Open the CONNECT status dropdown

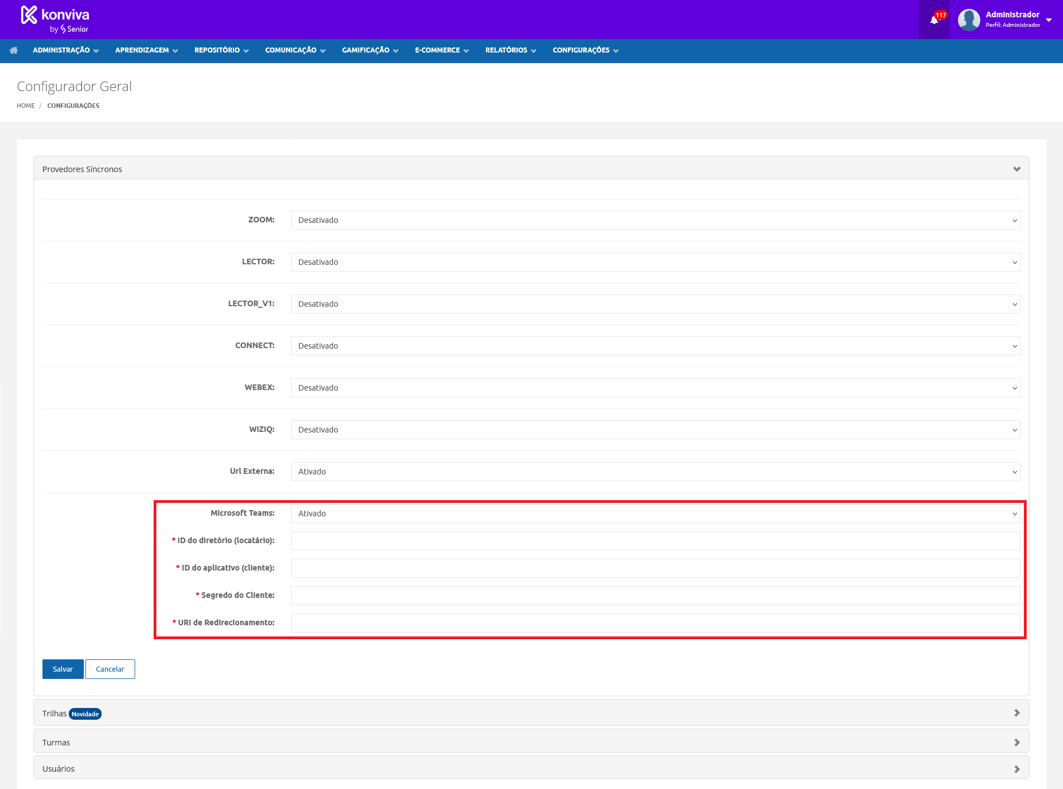tap(655, 346)
